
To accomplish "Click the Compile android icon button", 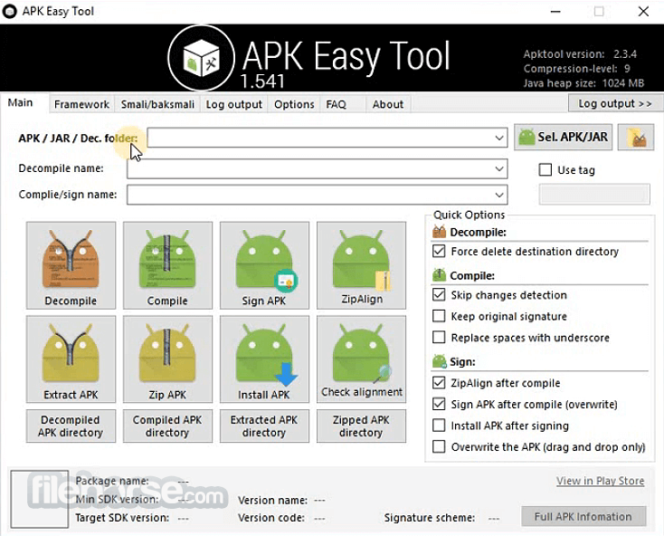I will [167, 265].
